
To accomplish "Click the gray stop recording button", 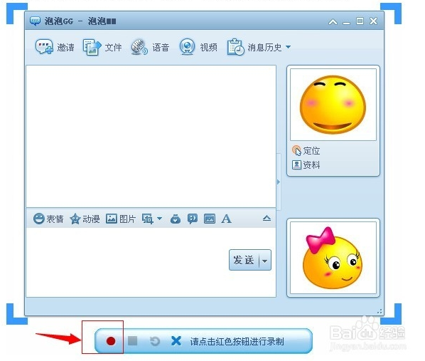I will 132,340.
